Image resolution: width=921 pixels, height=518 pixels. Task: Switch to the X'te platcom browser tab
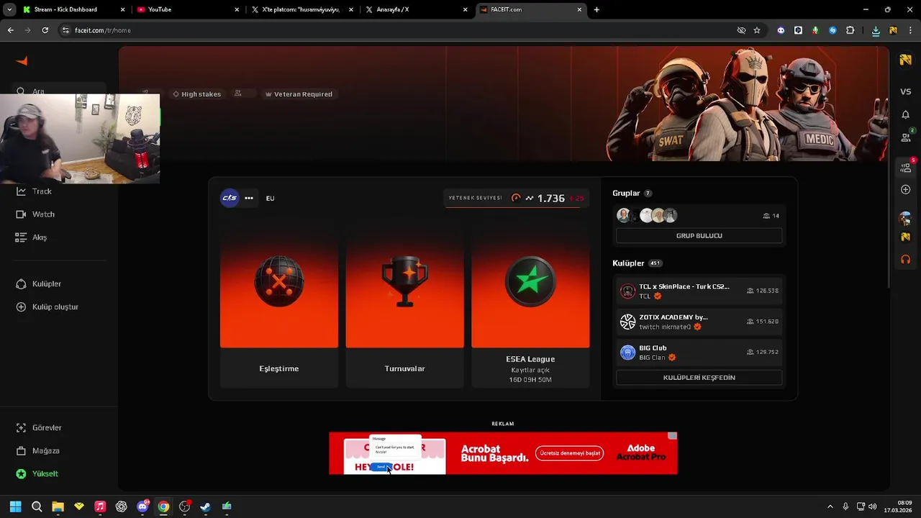pos(301,9)
